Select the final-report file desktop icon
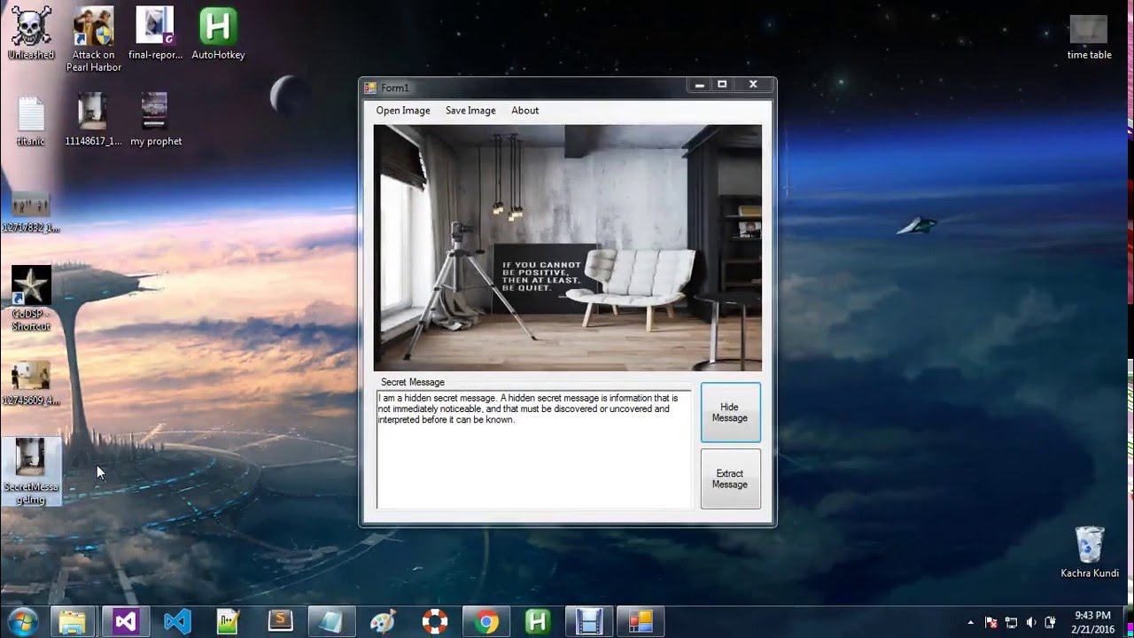This screenshot has width=1134, height=638. click(x=155, y=34)
